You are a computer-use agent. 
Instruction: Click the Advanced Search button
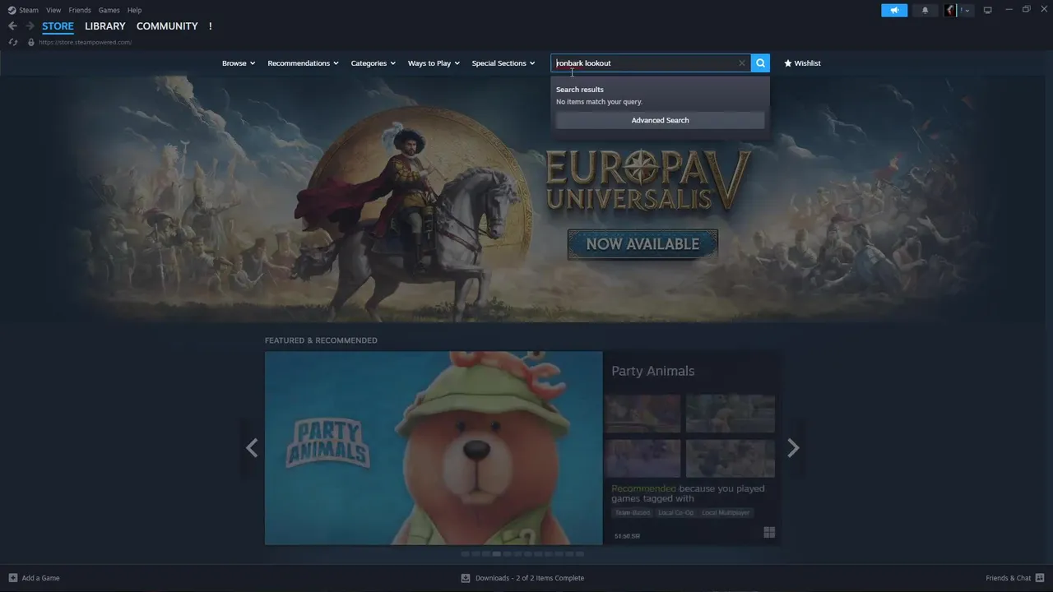[660, 120]
